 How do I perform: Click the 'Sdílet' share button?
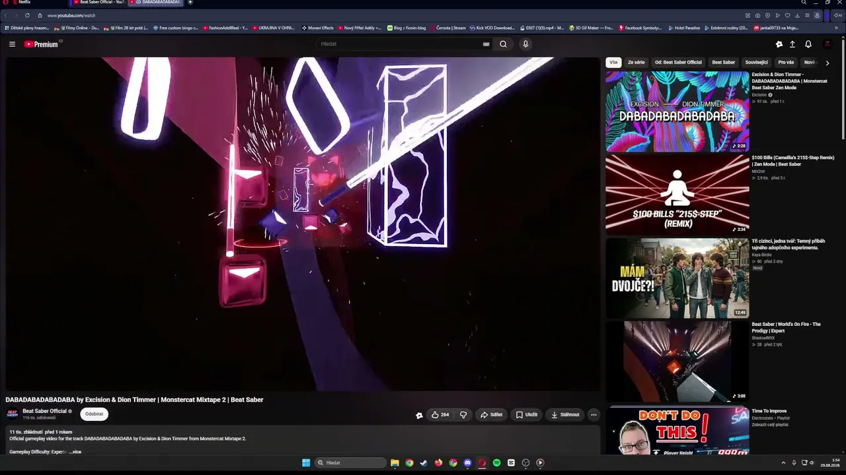coord(491,414)
